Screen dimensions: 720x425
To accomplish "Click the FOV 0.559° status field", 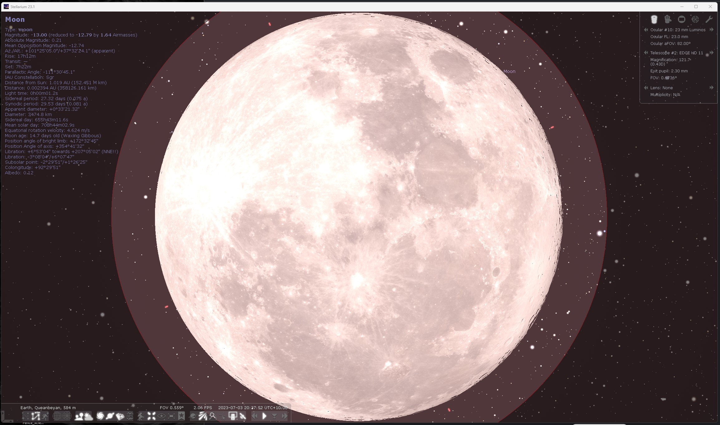I will pos(172,408).
